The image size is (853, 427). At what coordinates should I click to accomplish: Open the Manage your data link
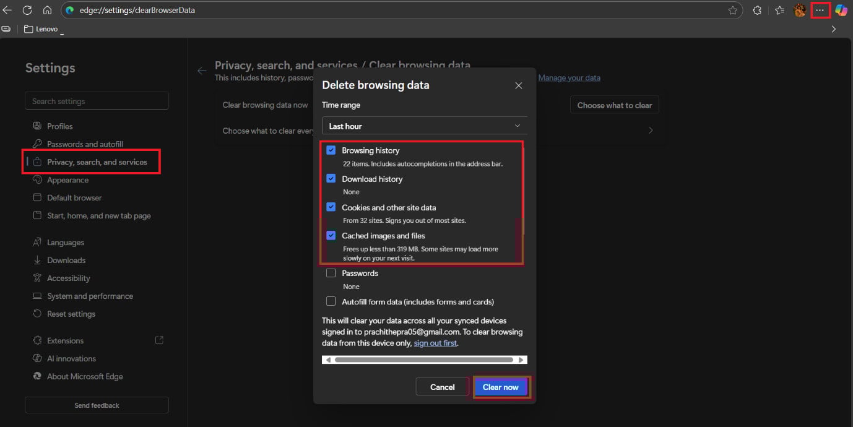tap(569, 77)
